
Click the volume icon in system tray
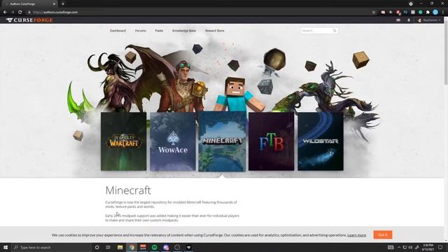(411, 247)
